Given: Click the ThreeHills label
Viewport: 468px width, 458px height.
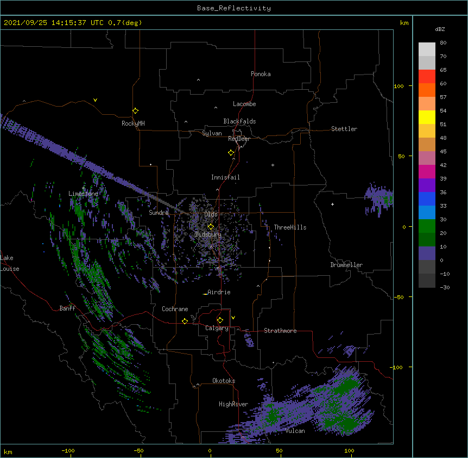Looking at the screenshot, I should (290, 227).
